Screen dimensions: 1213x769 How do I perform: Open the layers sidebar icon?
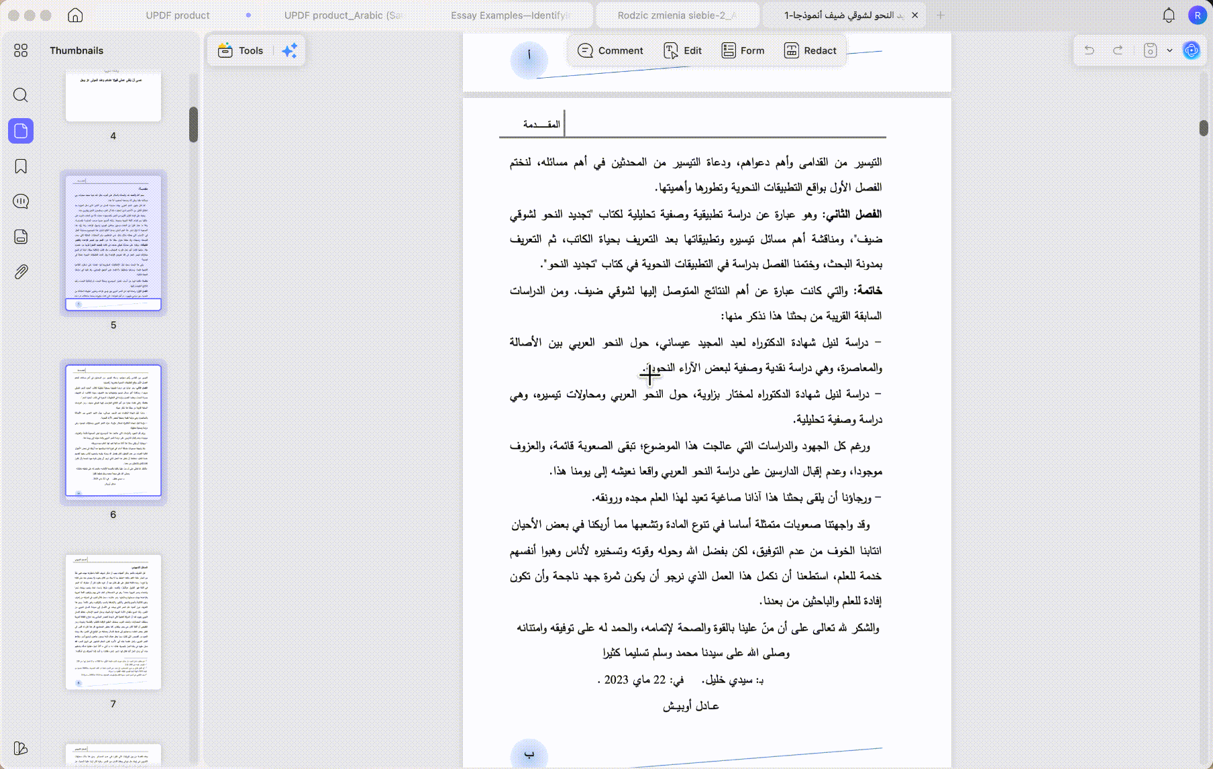[21, 237]
